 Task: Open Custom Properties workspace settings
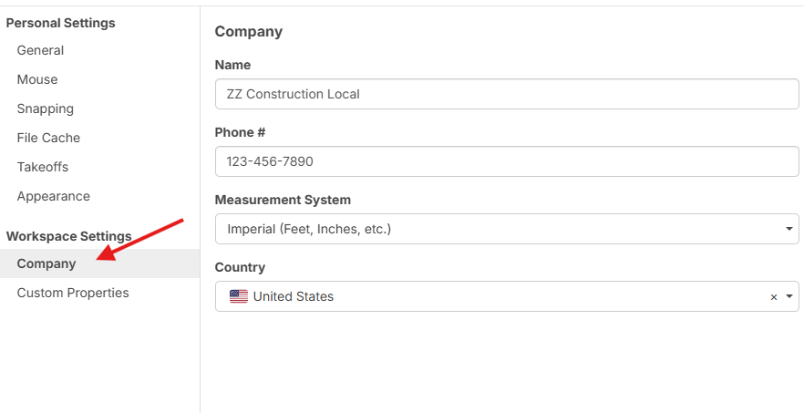point(73,293)
